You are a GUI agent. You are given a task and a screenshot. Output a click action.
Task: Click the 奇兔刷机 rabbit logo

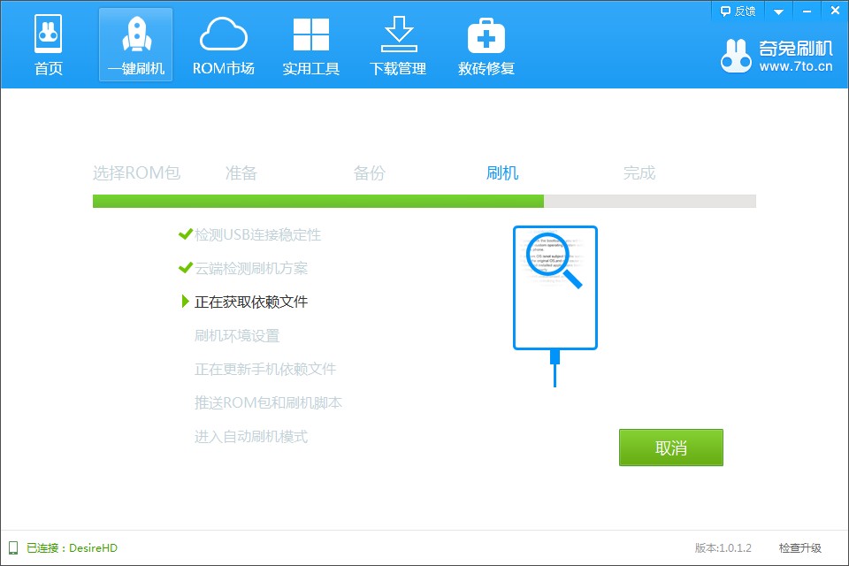[x=736, y=56]
